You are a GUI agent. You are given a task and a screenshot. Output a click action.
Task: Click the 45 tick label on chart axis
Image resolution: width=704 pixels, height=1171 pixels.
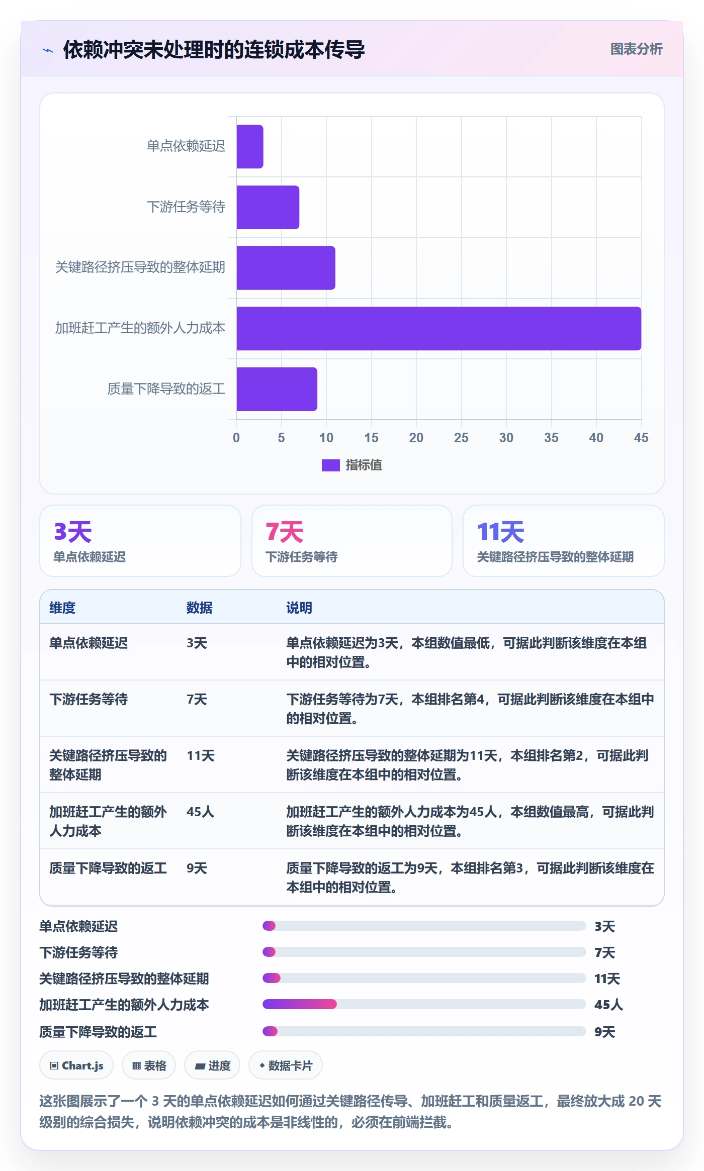pyautogui.click(x=641, y=438)
